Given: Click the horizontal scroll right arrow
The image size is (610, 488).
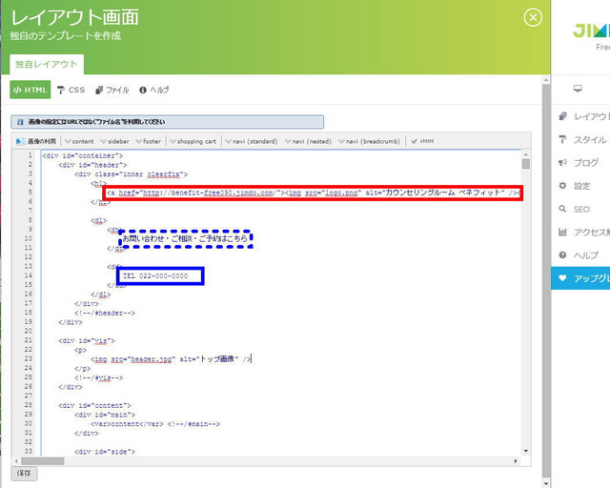Looking at the screenshot, I should click(516, 461).
